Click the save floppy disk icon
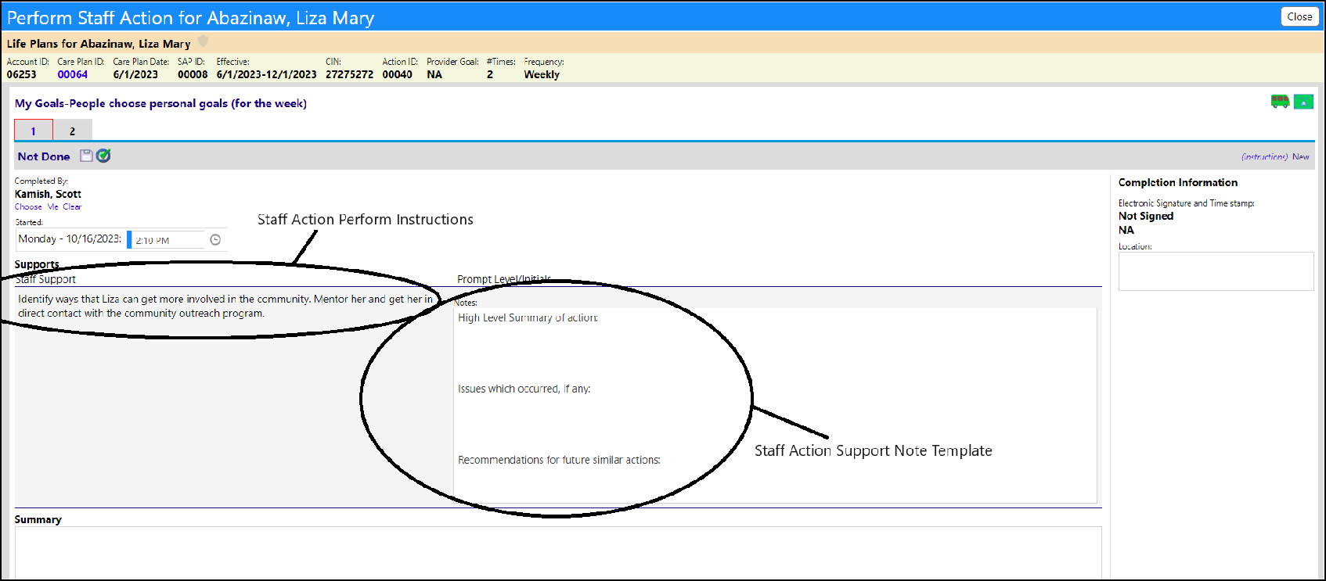Viewport: 1326px width, 581px height. pos(86,156)
